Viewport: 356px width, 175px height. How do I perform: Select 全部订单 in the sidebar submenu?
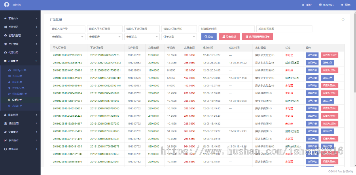coord(17,100)
